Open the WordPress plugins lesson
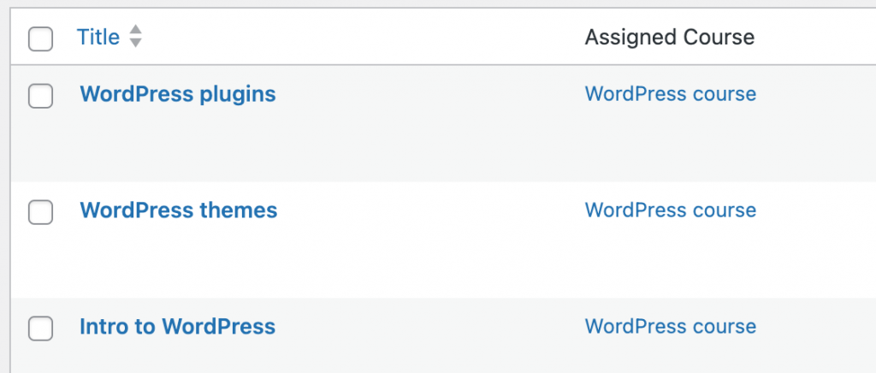The width and height of the screenshot is (876, 373). 178,94
